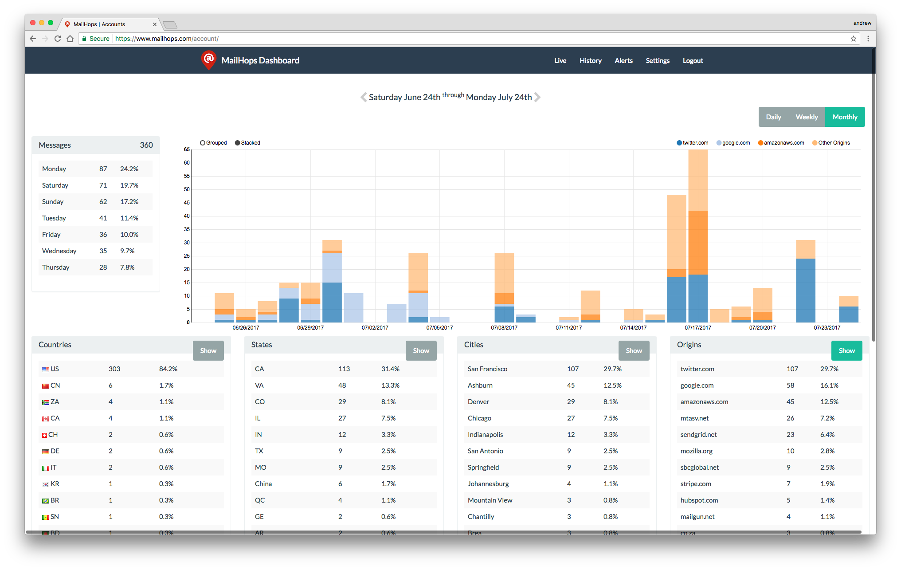Click Johannesburg in Cities list
Viewport: 901px width, 570px height.
pos(488,484)
